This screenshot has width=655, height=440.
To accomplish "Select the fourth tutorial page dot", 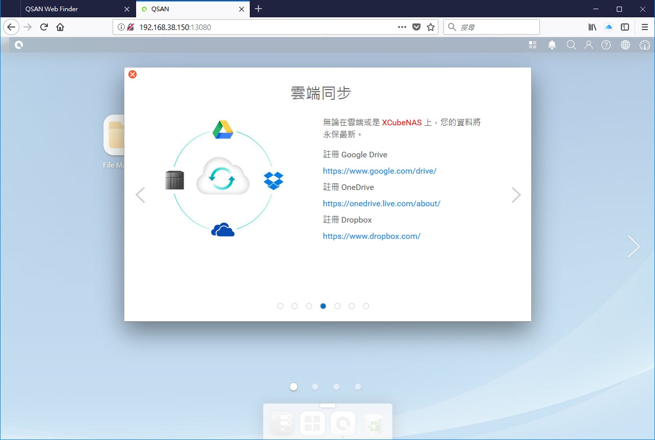I will click(323, 306).
